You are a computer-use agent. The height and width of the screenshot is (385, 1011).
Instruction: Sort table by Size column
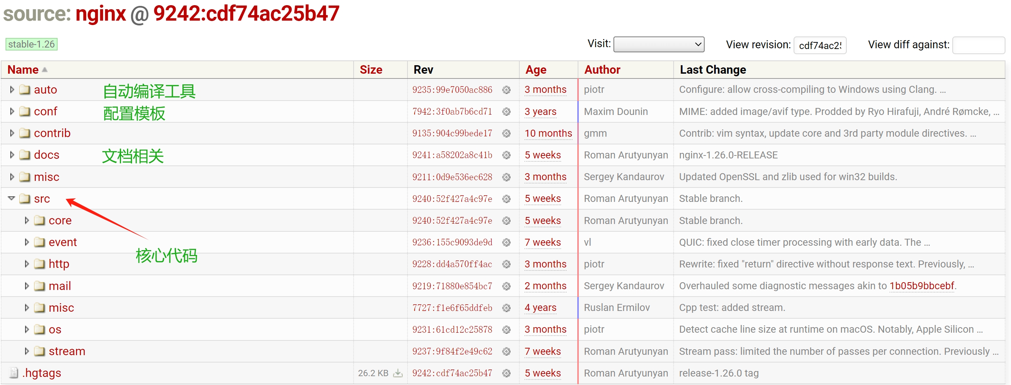371,70
